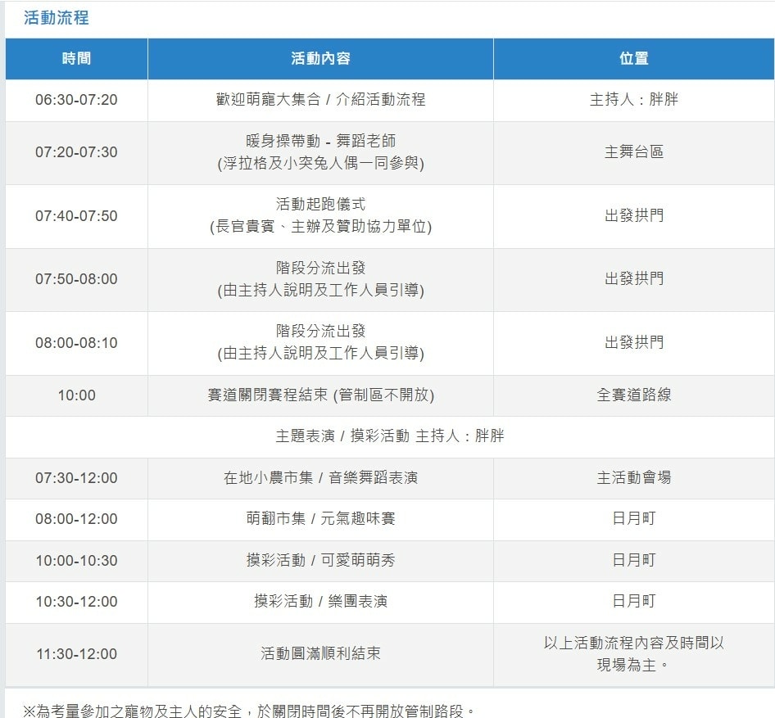Select the 全賽道路線 location cell
The image size is (775, 718).
tap(633, 395)
